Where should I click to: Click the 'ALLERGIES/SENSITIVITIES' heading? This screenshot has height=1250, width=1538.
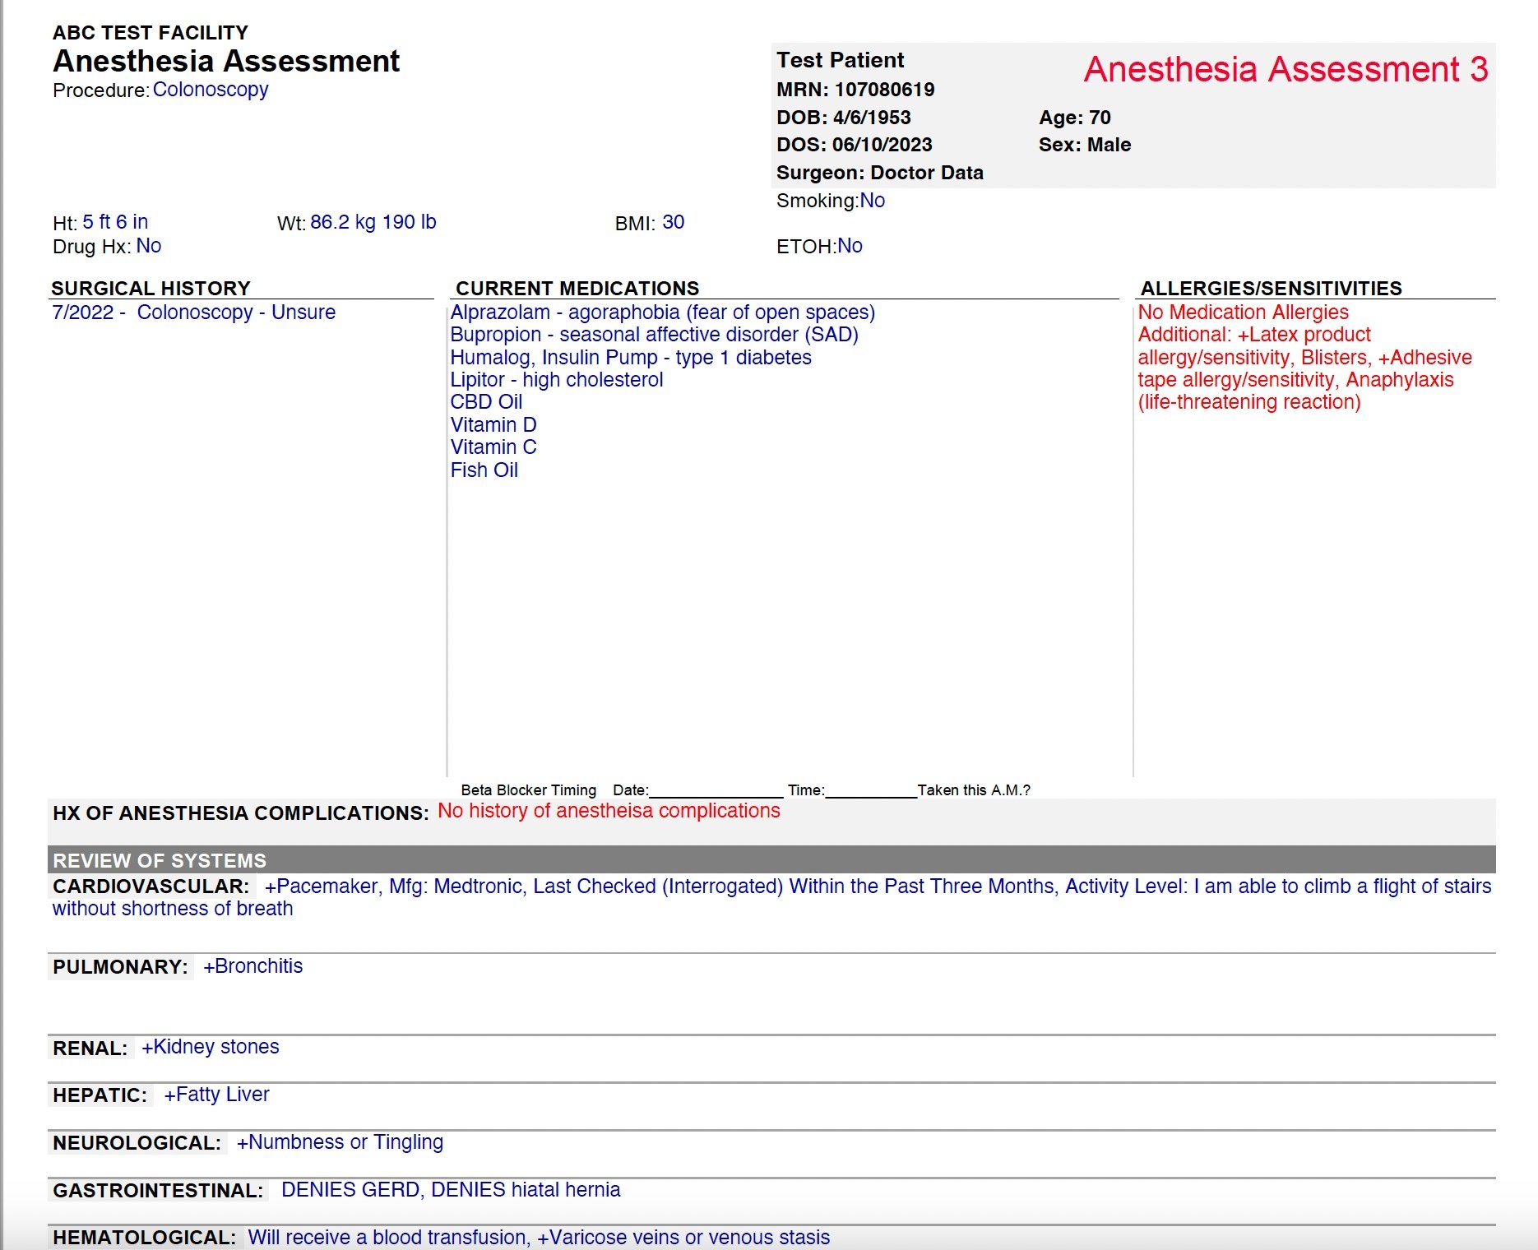1272,289
